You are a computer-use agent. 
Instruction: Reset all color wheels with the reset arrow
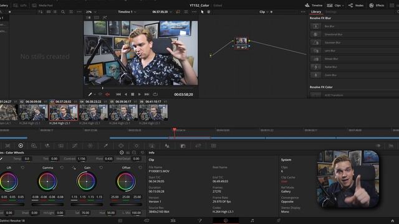click(x=143, y=152)
